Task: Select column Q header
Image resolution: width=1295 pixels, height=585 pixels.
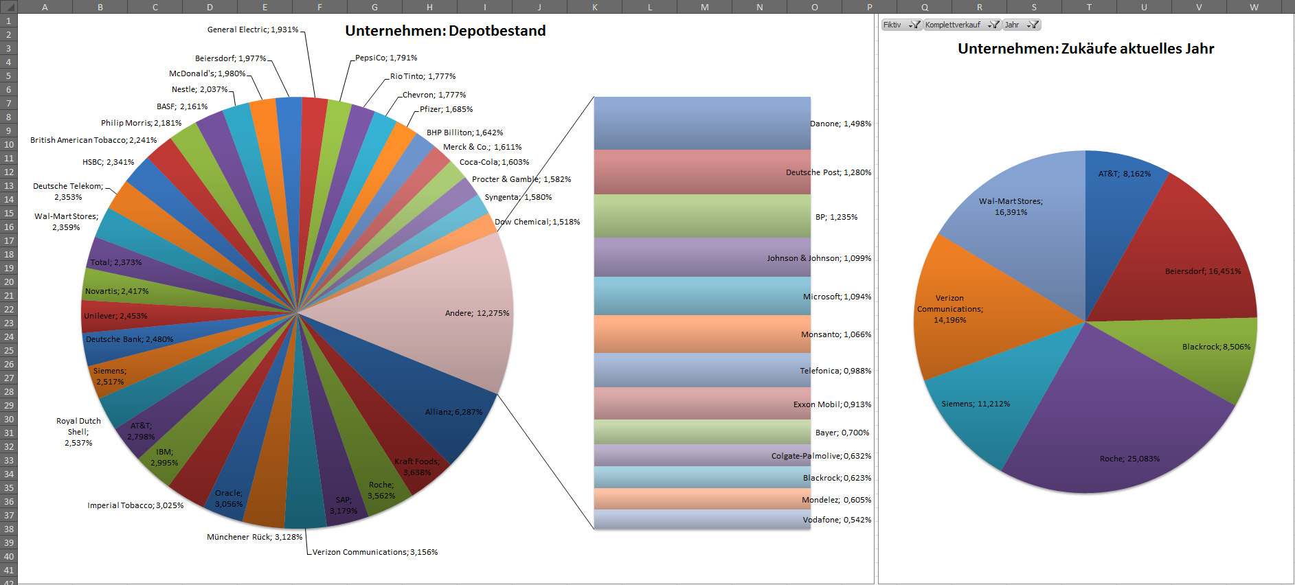Action: [x=925, y=7]
